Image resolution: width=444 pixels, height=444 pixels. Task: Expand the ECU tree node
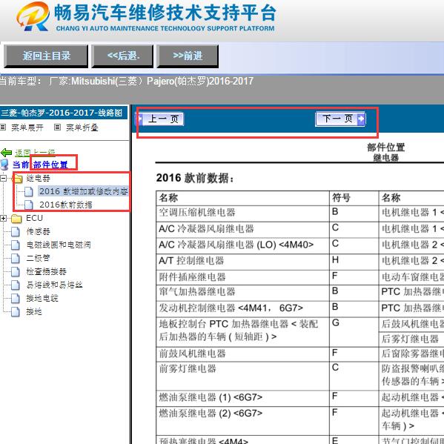(x=3, y=218)
